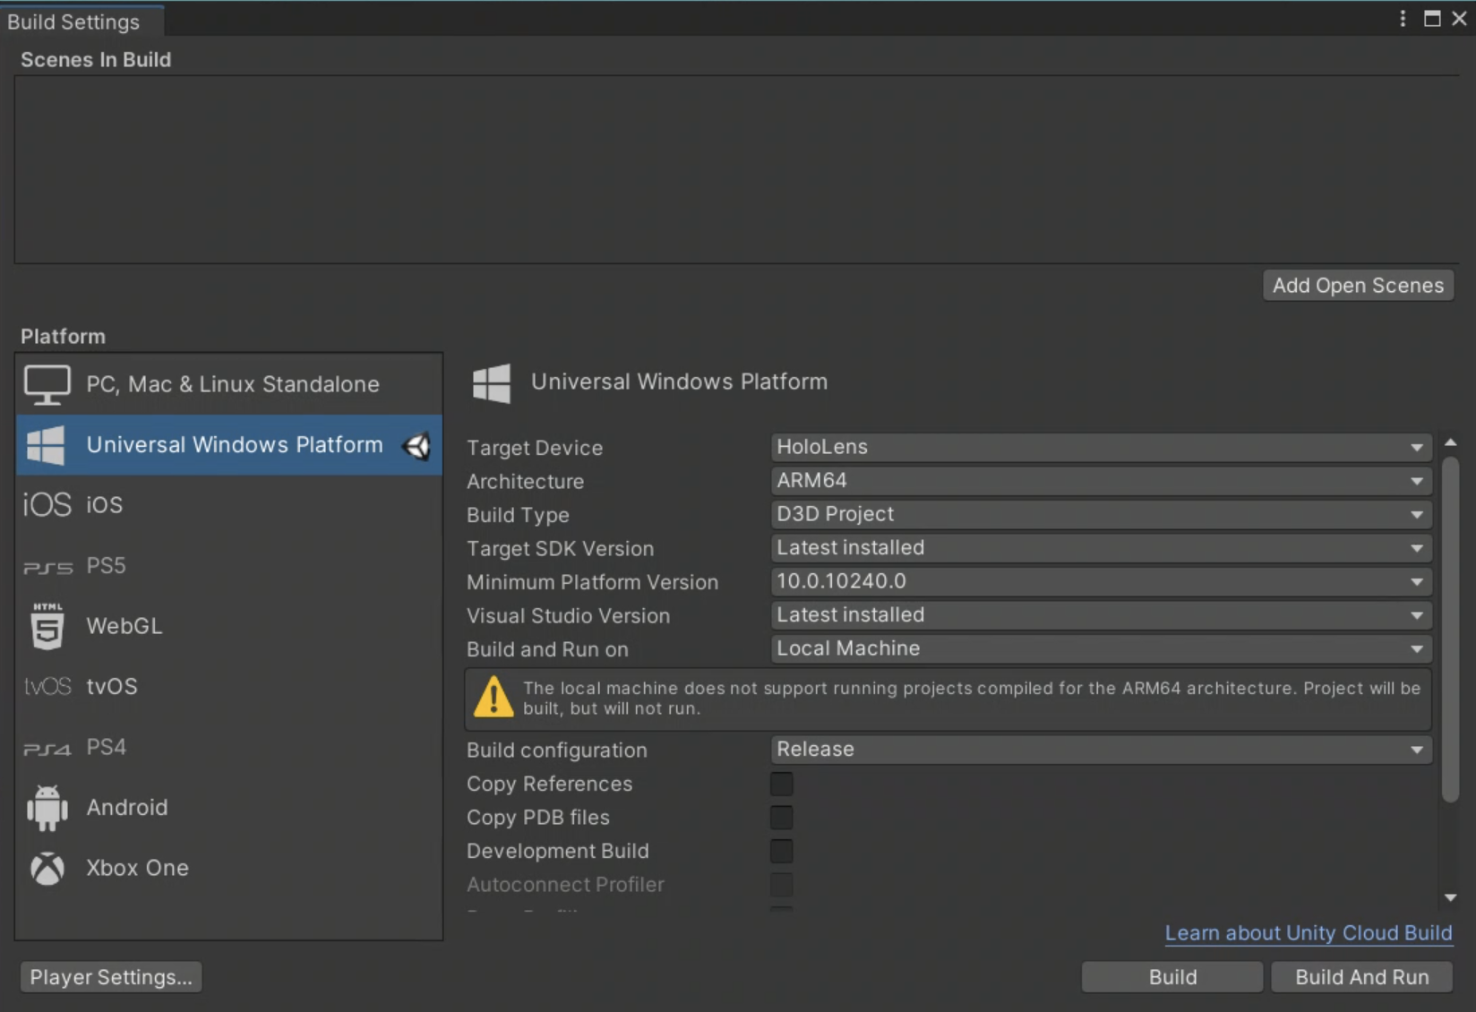Toggle the Development Build checkbox
This screenshot has height=1012, width=1476.
click(781, 851)
